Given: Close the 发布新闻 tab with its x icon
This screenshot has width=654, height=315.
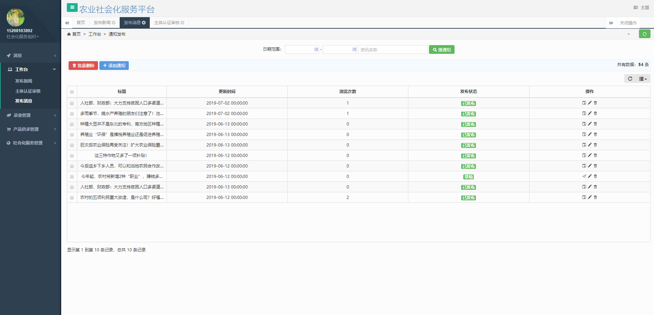Looking at the screenshot, I should coord(114,23).
